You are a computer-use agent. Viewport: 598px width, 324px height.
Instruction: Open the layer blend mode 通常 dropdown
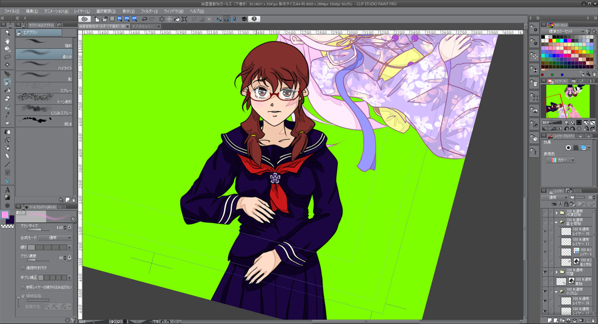(555, 197)
